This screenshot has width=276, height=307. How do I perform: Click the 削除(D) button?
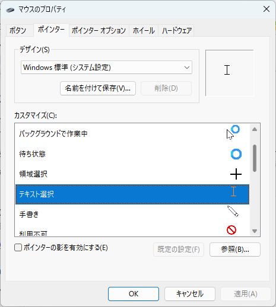pyautogui.click(x=166, y=88)
